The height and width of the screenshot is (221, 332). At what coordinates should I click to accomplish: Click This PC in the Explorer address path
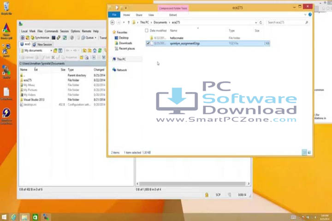[144, 23]
